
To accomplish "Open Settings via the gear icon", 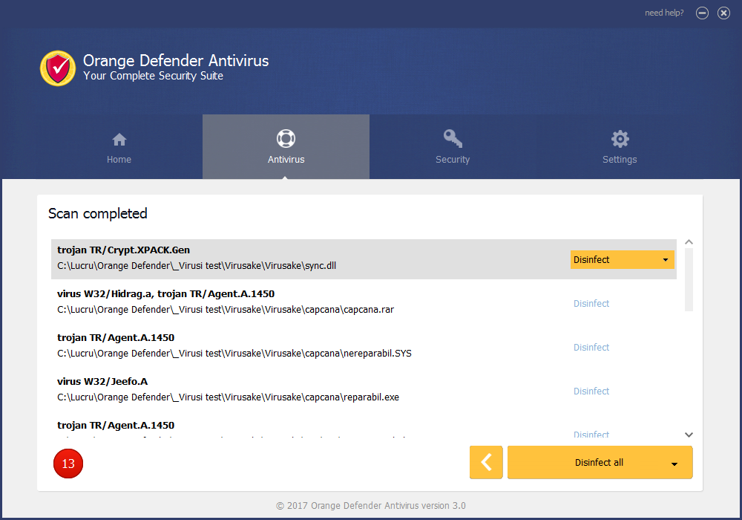I will (620, 139).
